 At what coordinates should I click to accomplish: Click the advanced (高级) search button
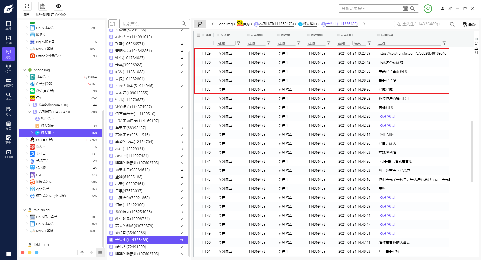point(469,24)
